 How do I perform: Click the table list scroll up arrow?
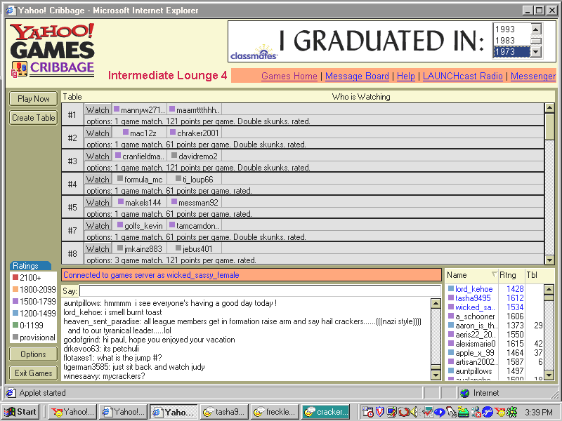click(x=549, y=107)
